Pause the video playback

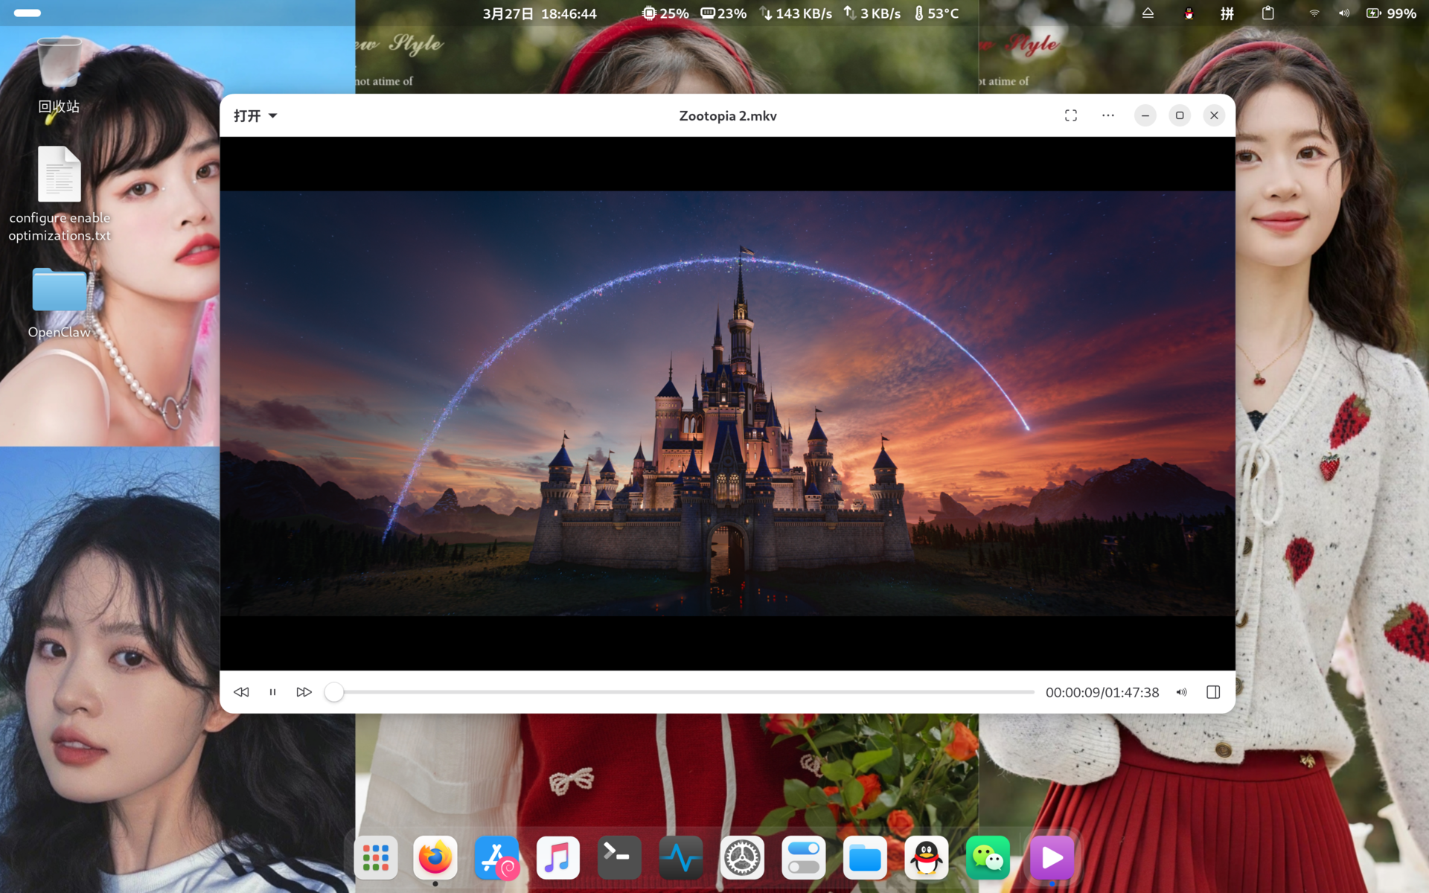272,692
